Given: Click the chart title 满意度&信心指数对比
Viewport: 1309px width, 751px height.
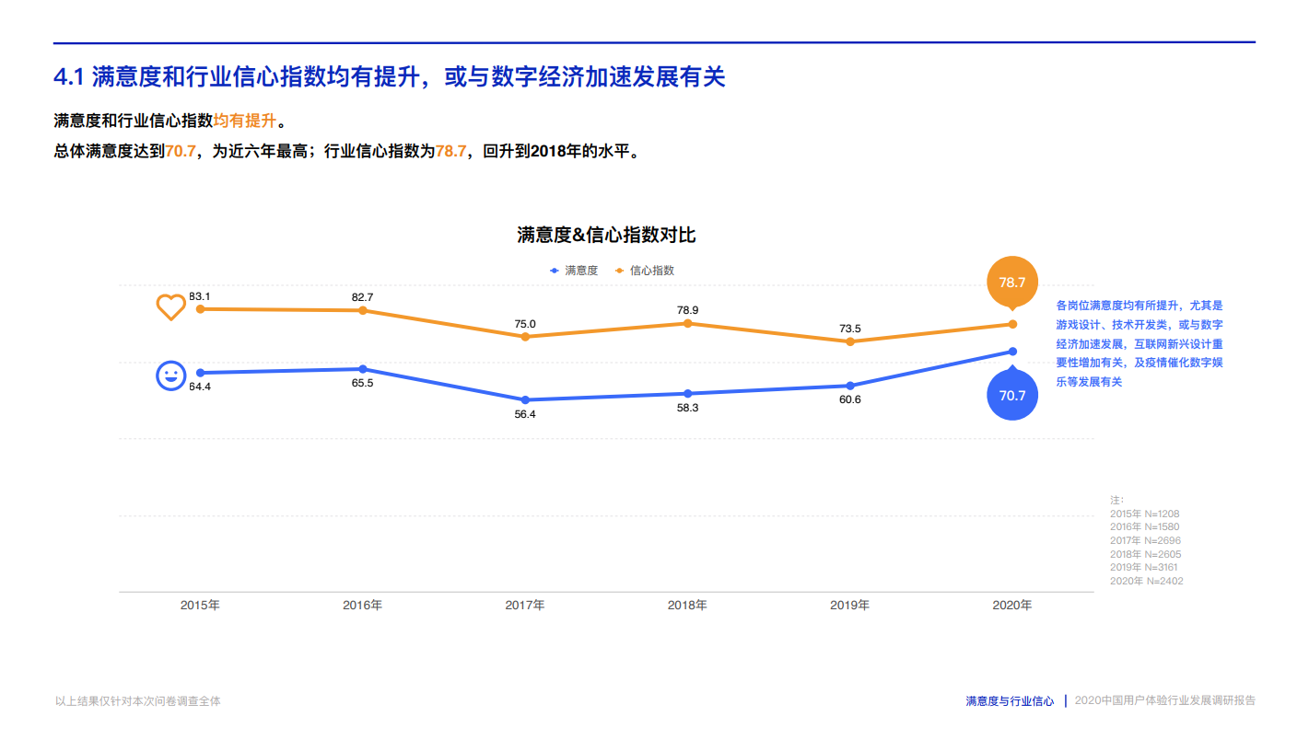Looking at the screenshot, I should [606, 235].
